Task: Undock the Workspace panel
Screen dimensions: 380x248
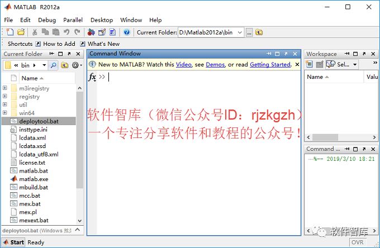Action: (364, 54)
